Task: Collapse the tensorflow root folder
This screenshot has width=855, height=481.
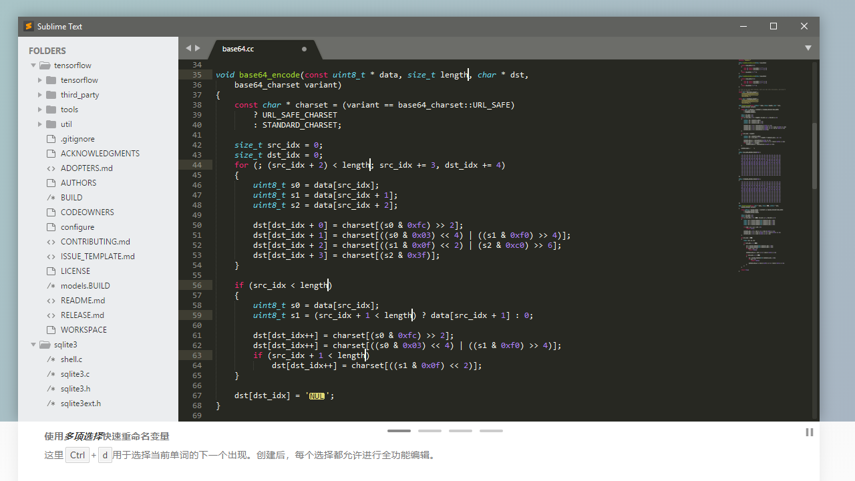Action: (33, 65)
